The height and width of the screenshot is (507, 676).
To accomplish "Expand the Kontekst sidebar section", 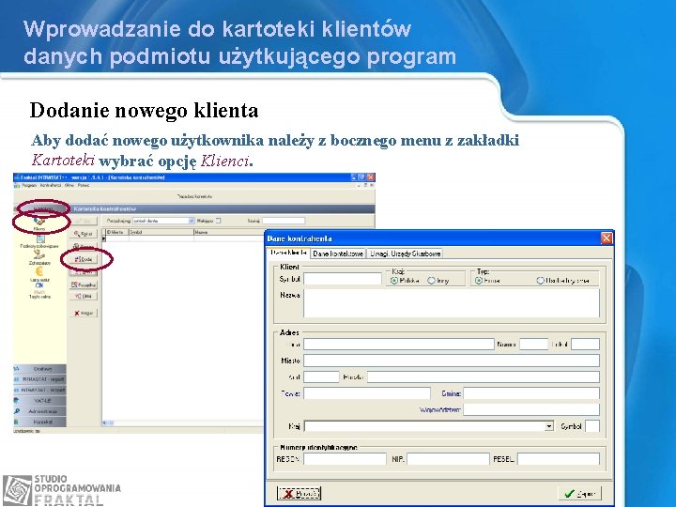I will [39, 422].
